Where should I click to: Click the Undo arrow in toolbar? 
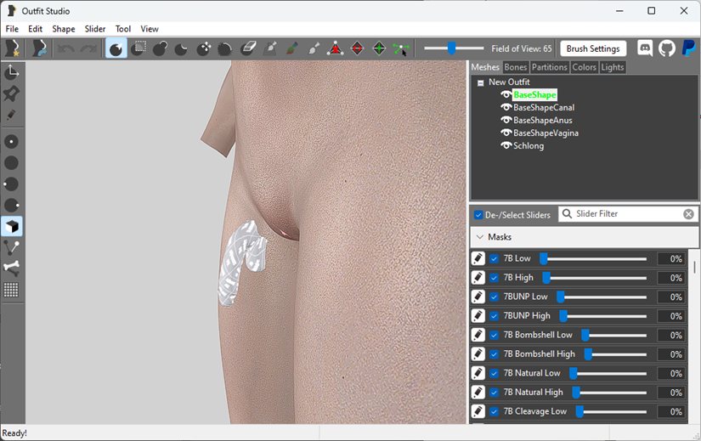[66, 48]
